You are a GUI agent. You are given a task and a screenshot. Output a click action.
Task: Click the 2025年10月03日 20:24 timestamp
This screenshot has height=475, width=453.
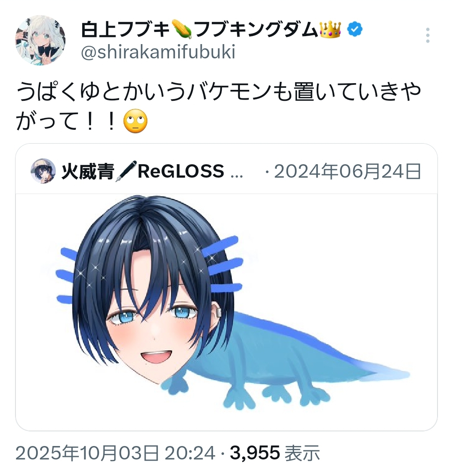click(115, 454)
